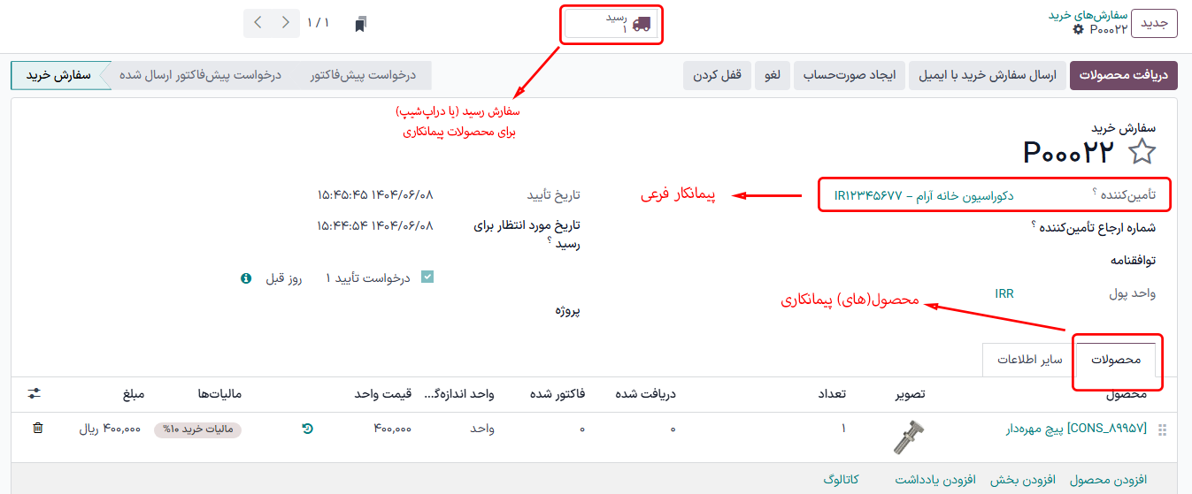Click the info icon beside days before
The width and height of the screenshot is (1192, 494).
click(247, 278)
